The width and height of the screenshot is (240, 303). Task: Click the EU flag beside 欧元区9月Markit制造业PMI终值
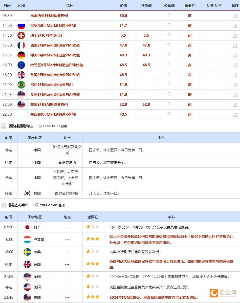click(x=21, y=65)
